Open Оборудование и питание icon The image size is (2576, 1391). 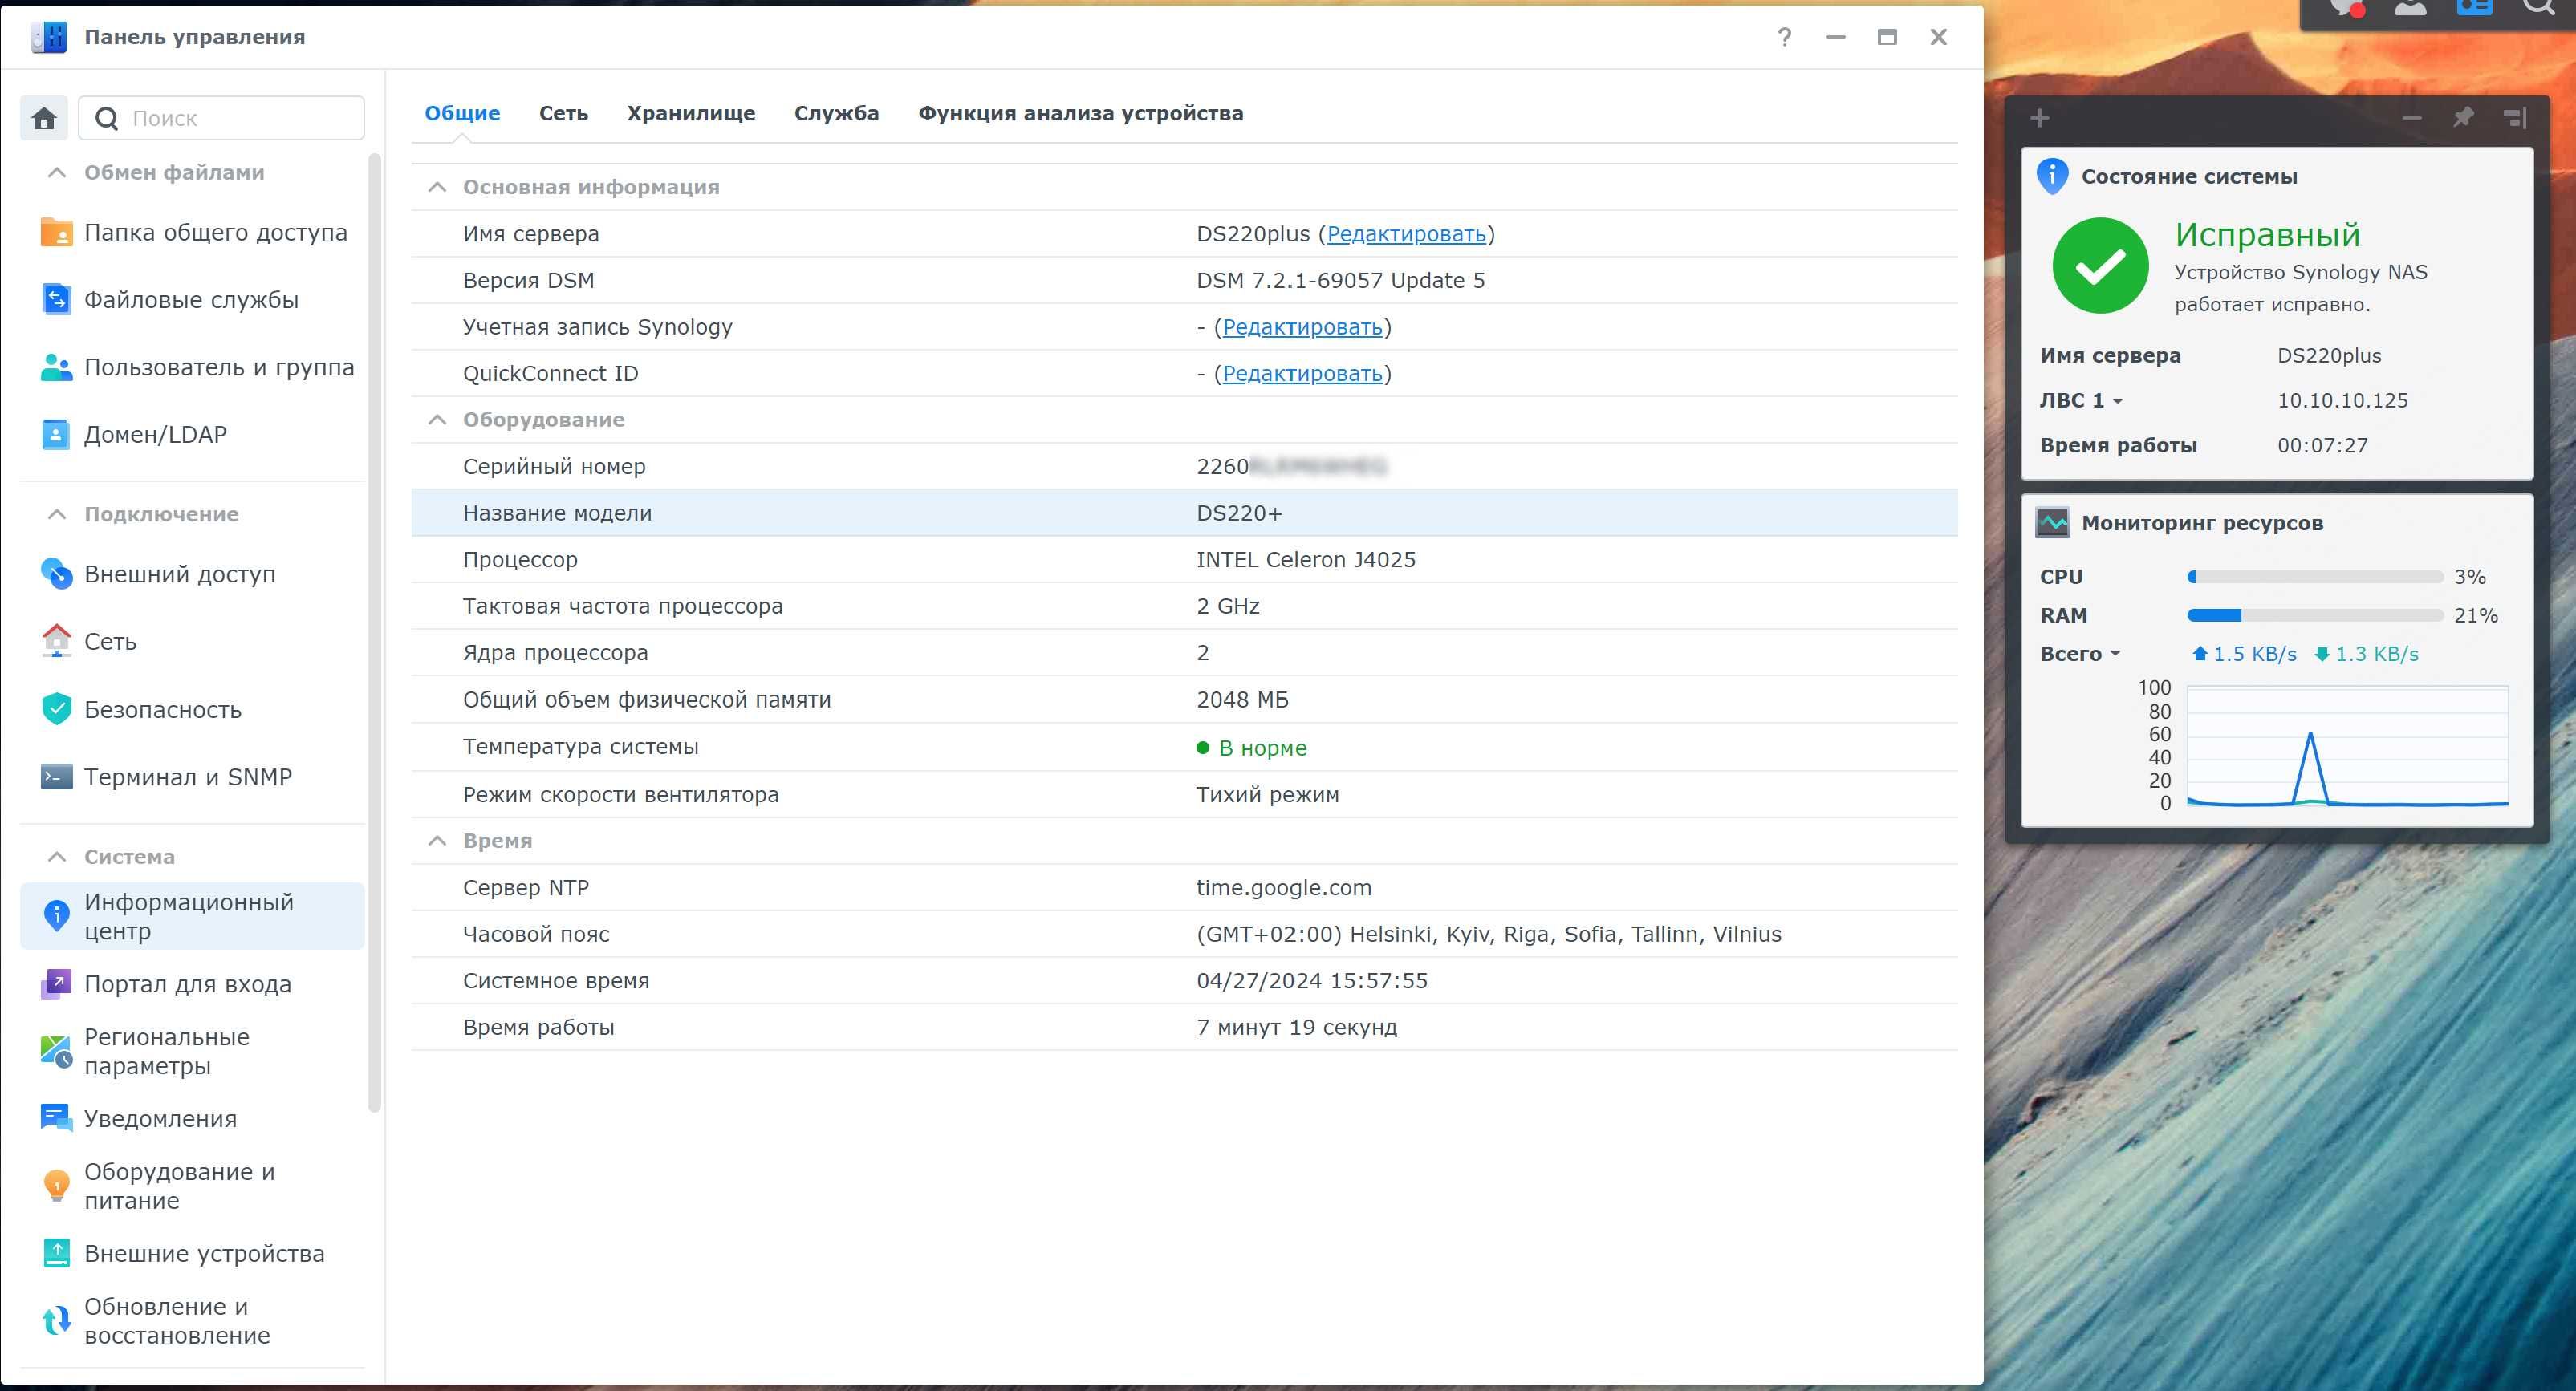click(56, 1186)
